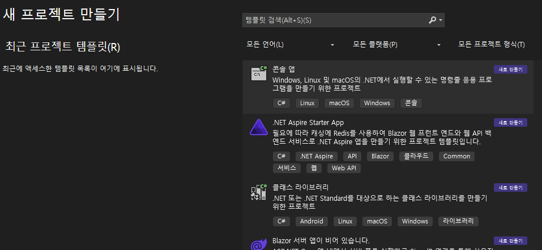Click C# tag under 클래스 라이브러리

pos(281,221)
